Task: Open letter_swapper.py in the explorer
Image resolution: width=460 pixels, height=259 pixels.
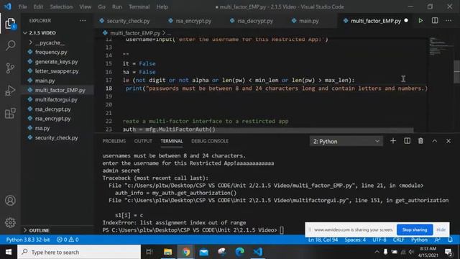Action: click(x=57, y=71)
